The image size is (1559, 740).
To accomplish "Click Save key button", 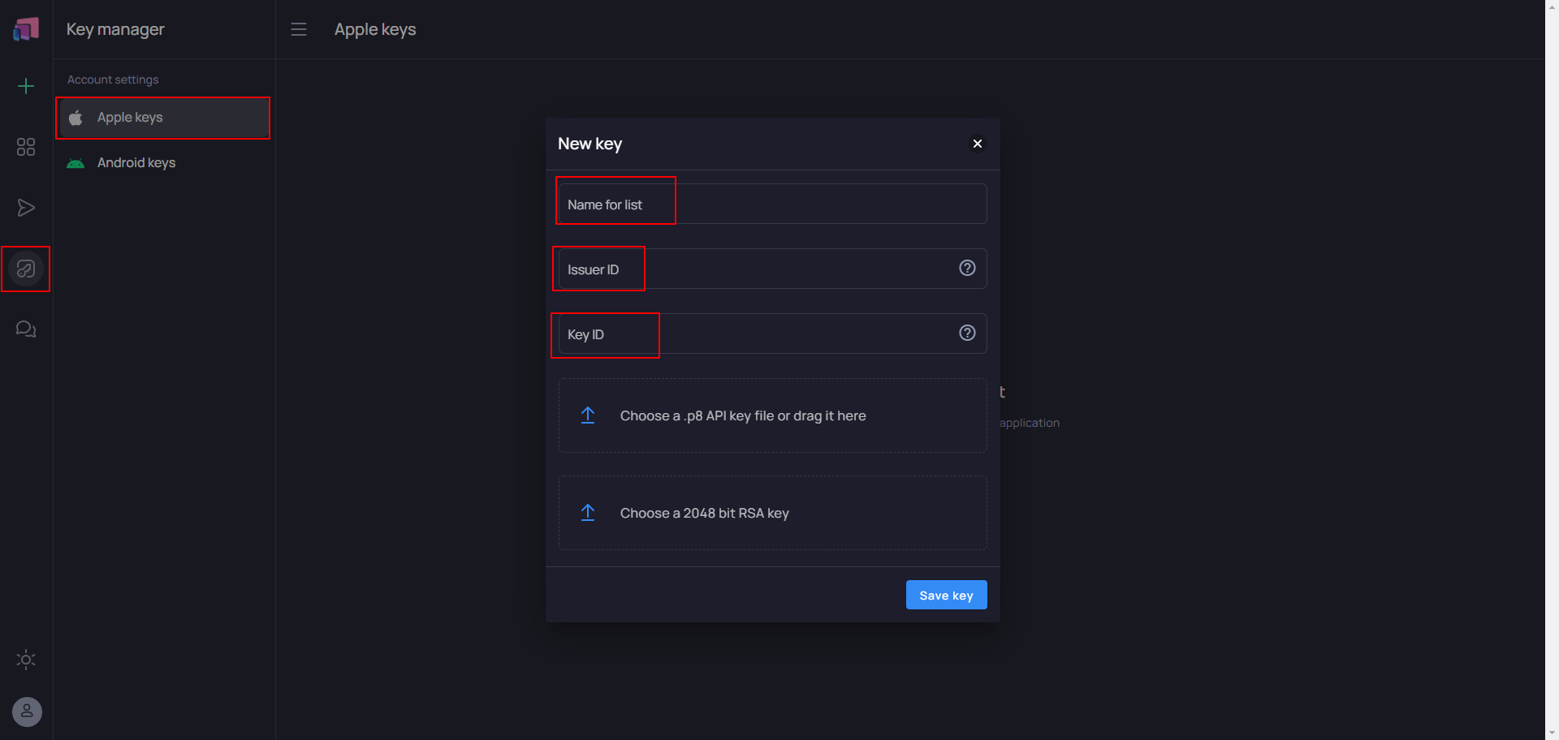I will (946, 595).
